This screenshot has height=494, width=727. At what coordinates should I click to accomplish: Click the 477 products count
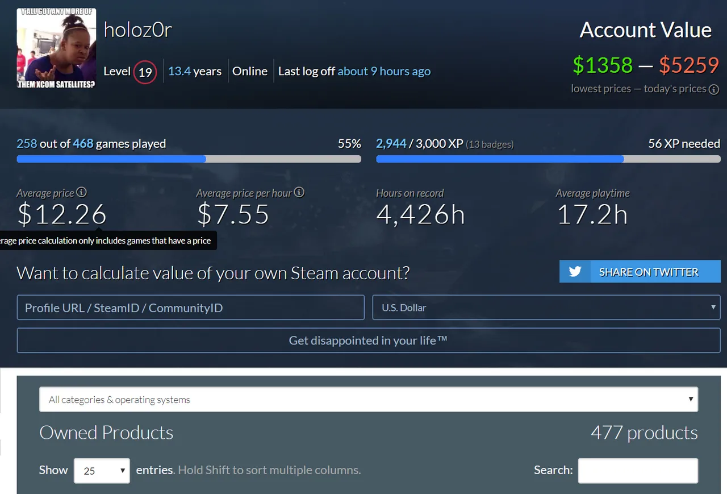(x=644, y=433)
